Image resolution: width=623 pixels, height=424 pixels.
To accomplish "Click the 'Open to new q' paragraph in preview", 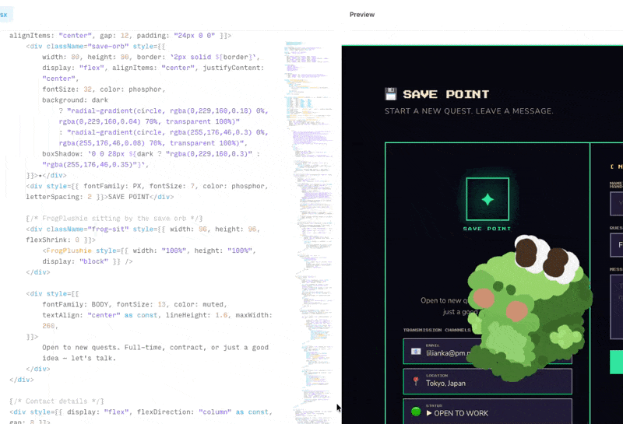I will point(449,306).
